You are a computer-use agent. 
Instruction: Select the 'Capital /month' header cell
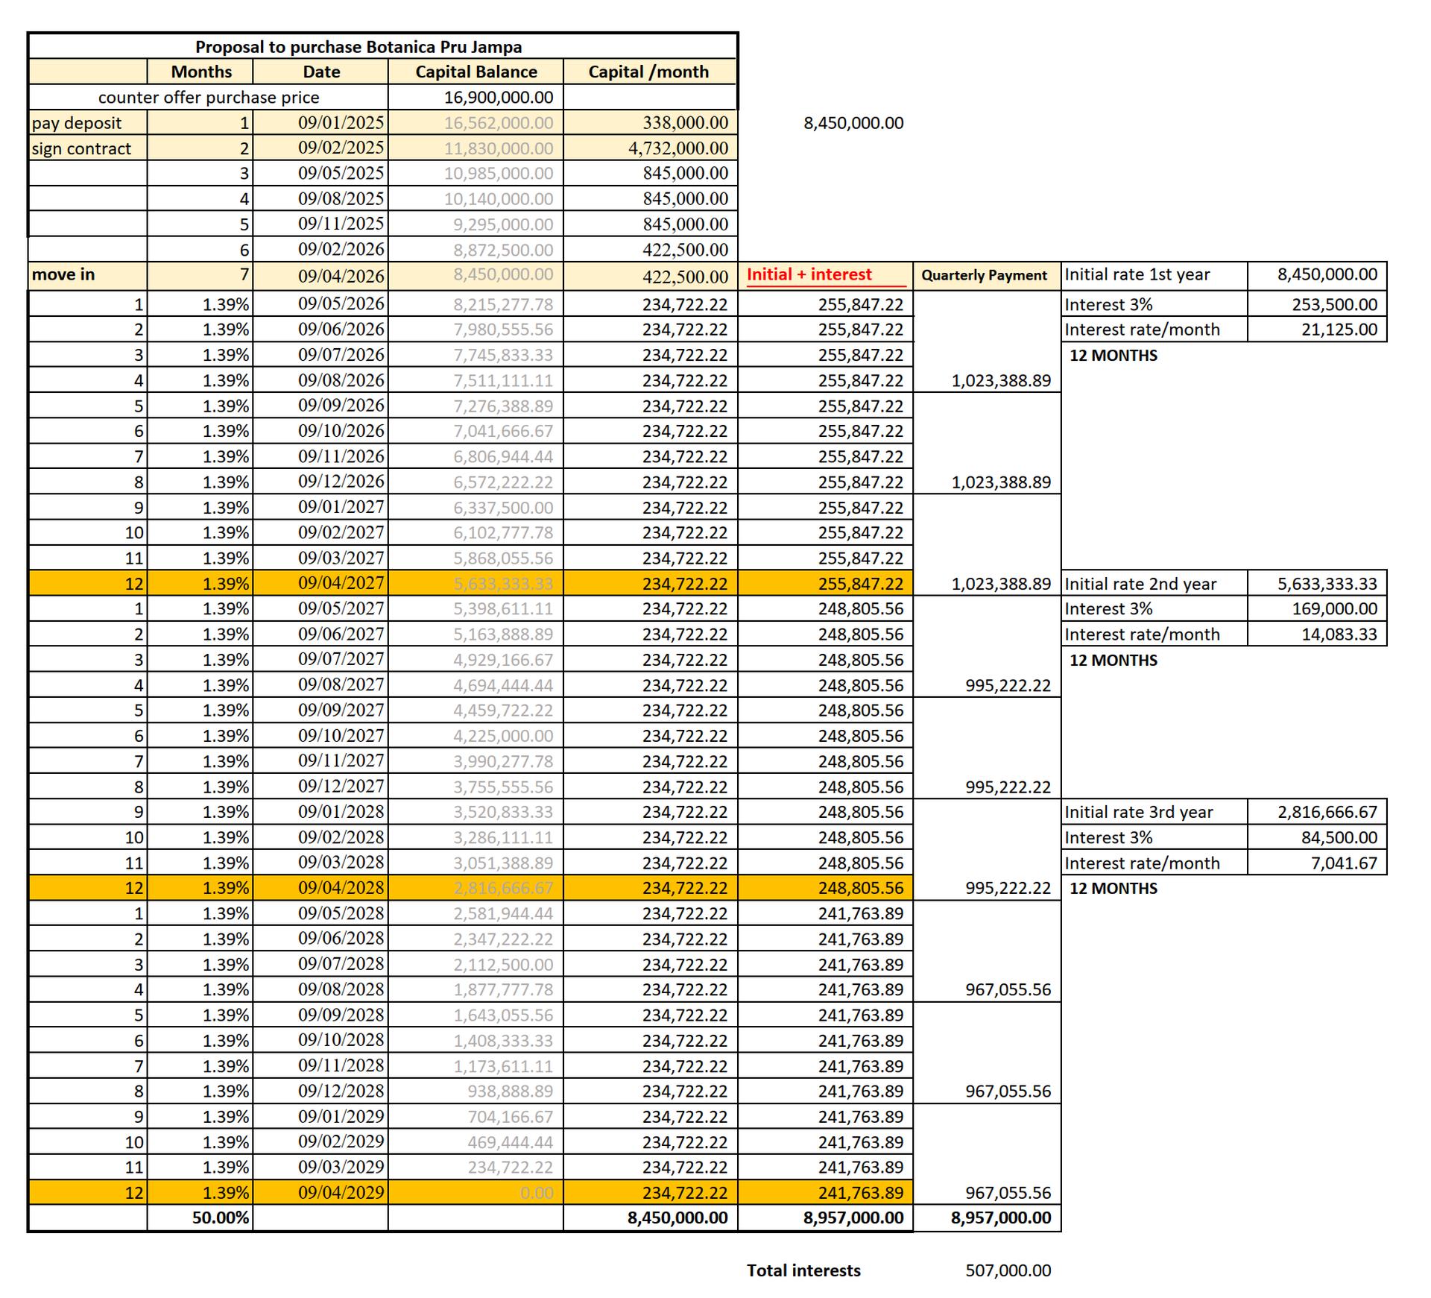pos(648,72)
